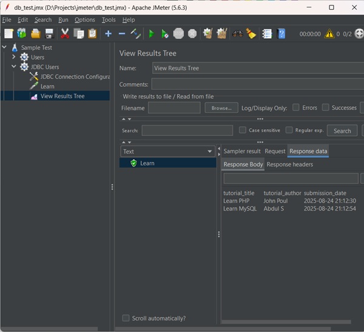Open the Run menu
The height and width of the screenshot is (332, 364).
click(63, 20)
